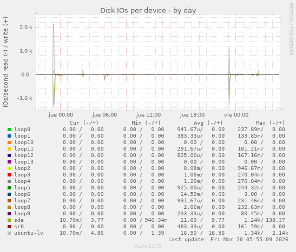Click the 'Last update: Fri Mar 20 05:55:09 2026' line

(x=228, y=240)
